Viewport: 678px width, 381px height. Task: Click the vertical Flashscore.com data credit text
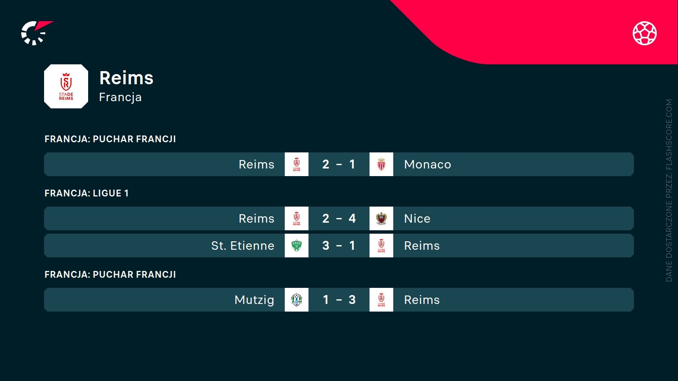coord(669,190)
